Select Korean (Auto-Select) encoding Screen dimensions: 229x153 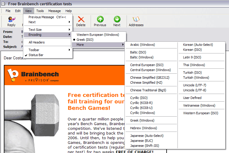tap(201, 45)
